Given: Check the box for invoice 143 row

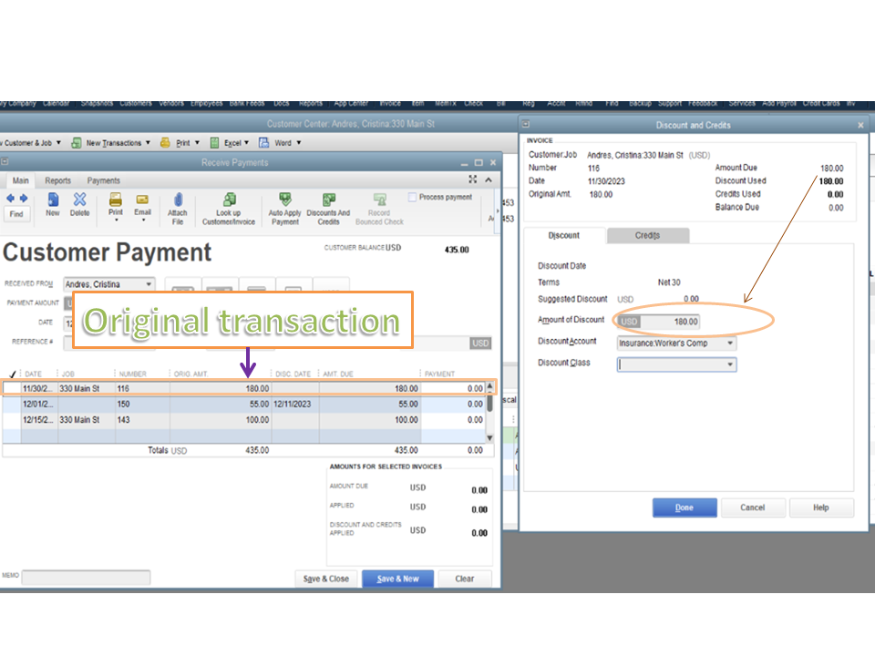Looking at the screenshot, I should click(12, 419).
